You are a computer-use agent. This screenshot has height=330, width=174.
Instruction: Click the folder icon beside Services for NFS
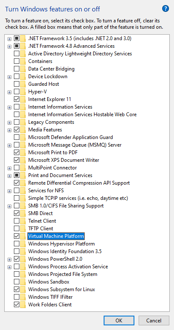pos(23,191)
